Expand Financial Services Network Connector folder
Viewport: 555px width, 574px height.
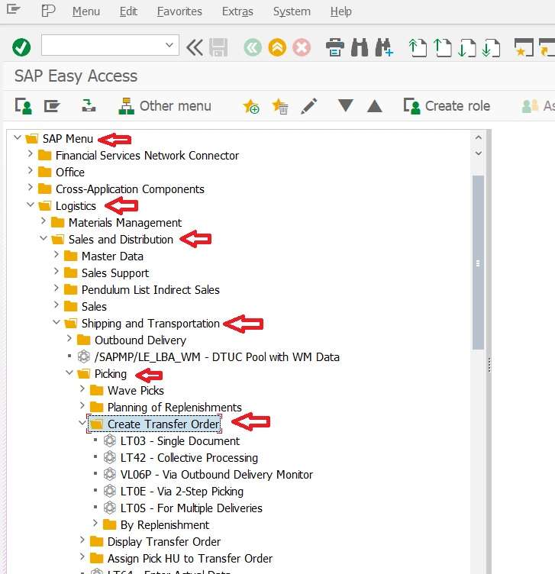pyautogui.click(x=31, y=154)
